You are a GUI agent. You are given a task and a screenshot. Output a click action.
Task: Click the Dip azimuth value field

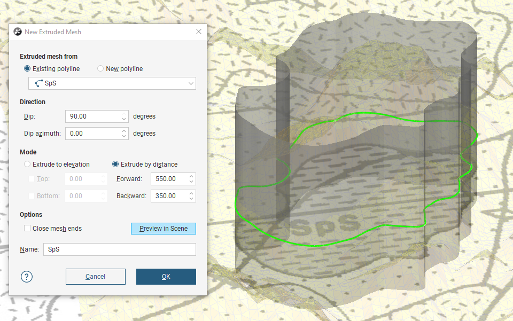point(93,134)
